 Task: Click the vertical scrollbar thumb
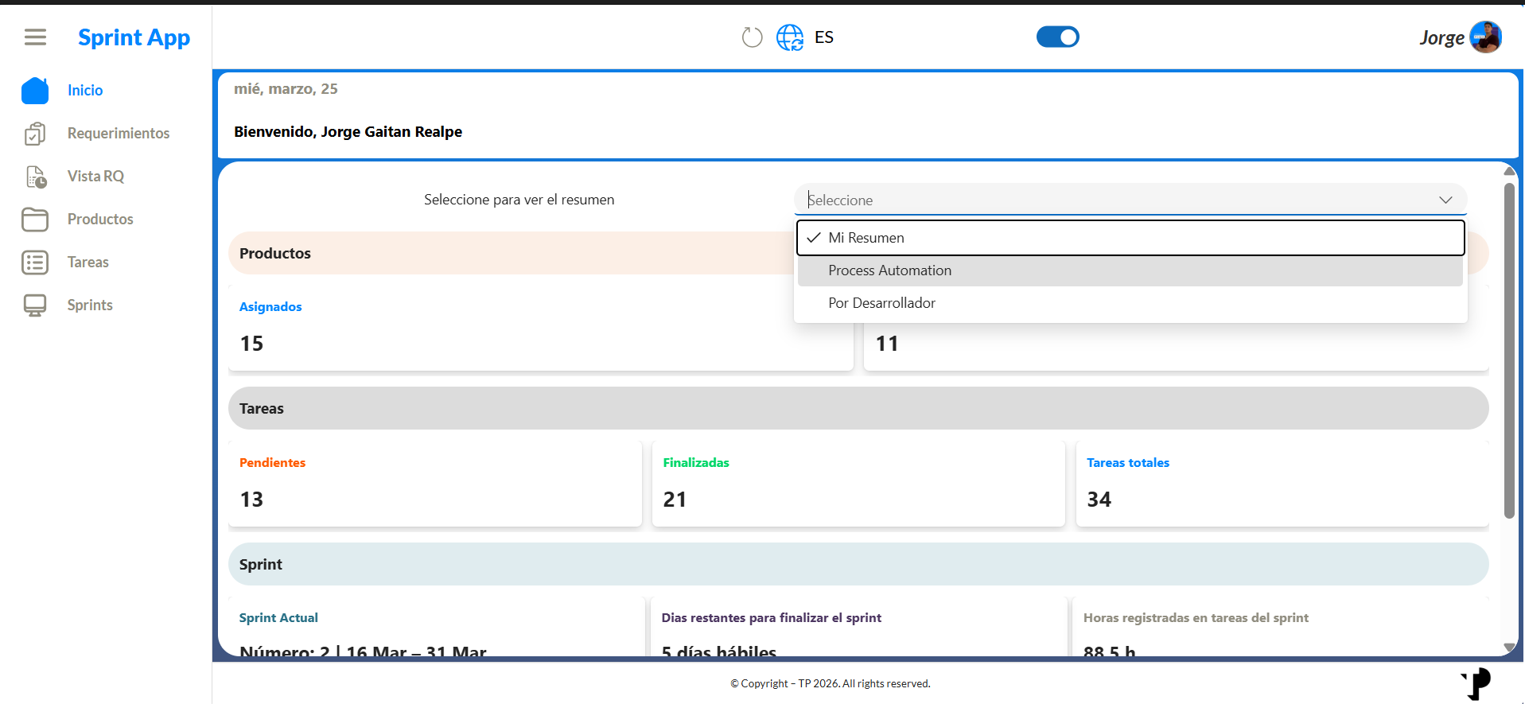[x=1509, y=351]
